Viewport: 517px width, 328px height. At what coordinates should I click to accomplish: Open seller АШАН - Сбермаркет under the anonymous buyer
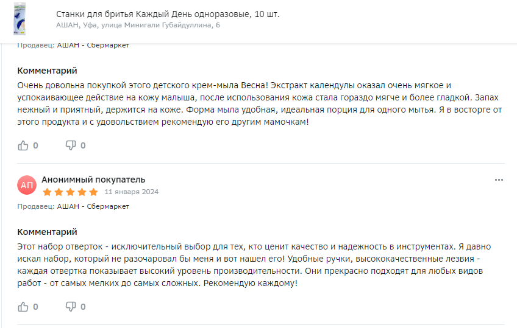pyautogui.click(x=93, y=206)
